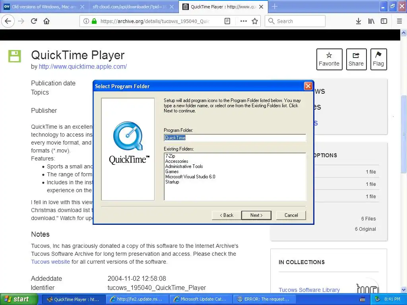Flag this item button
The width and height of the screenshot is (407, 305).
click(x=378, y=60)
